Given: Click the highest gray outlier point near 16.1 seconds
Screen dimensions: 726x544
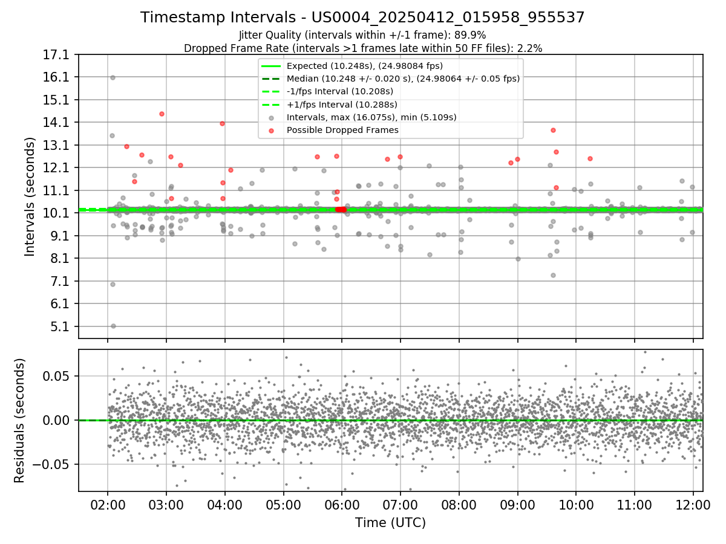Looking at the screenshot, I should tap(113, 77).
